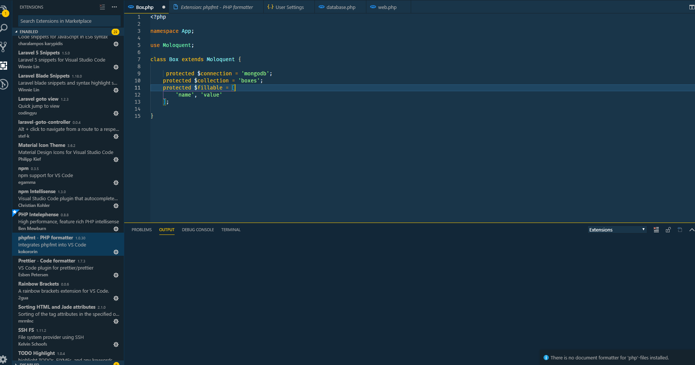Open the Extensions output channel dropdown
This screenshot has height=365, width=695.
617,230
